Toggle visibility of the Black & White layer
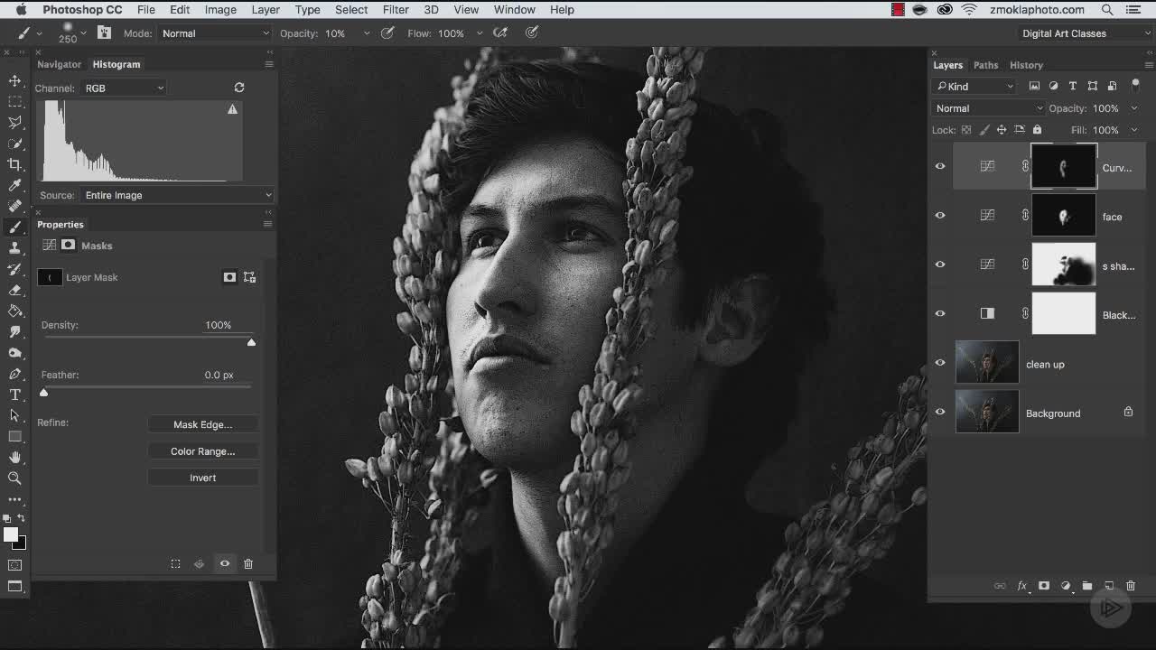Screen dimensions: 1156x650 [940, 313]
